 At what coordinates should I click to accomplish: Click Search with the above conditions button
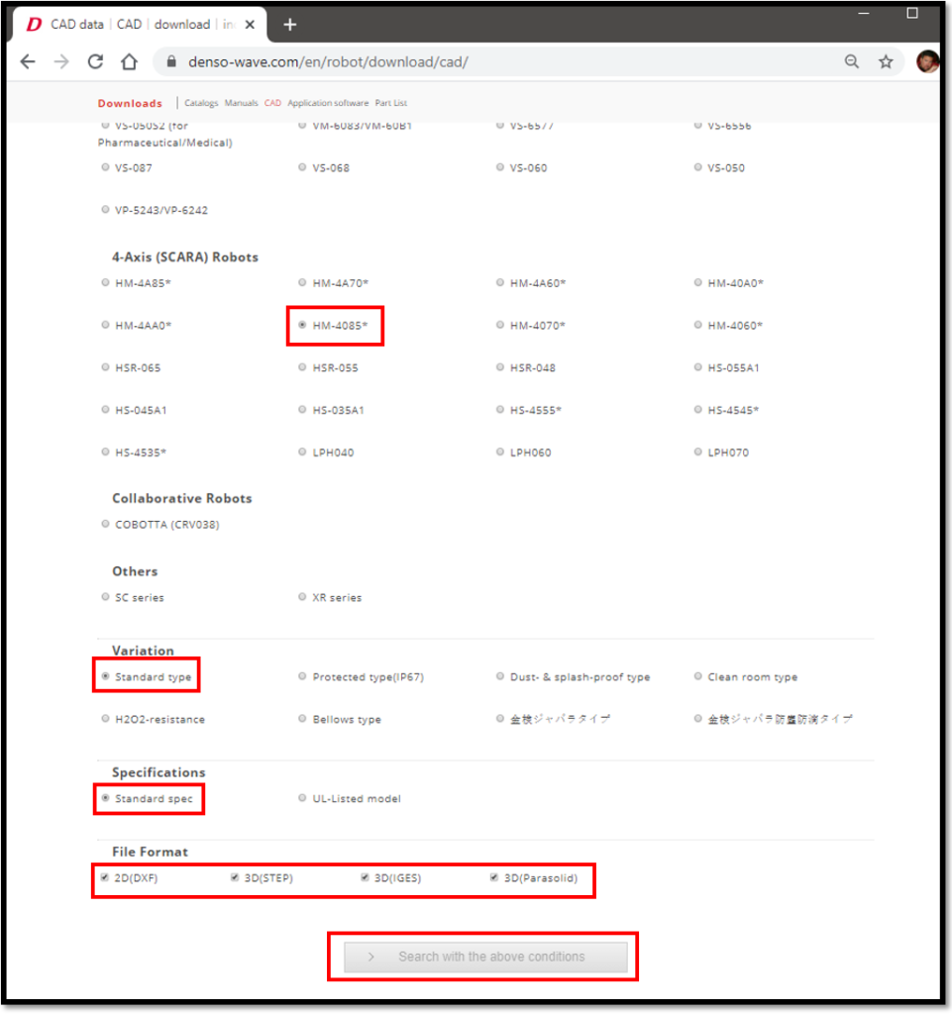point(485,957)
